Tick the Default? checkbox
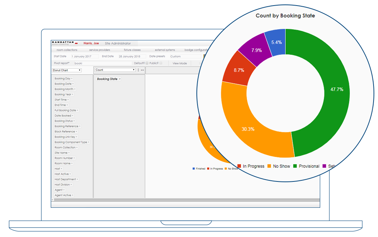The image size is (378, 237). pyautogui.click(x=147, y=63)
